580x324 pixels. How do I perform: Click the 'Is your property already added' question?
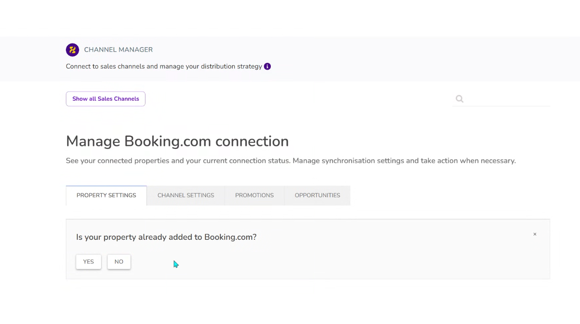coord(166,237)
